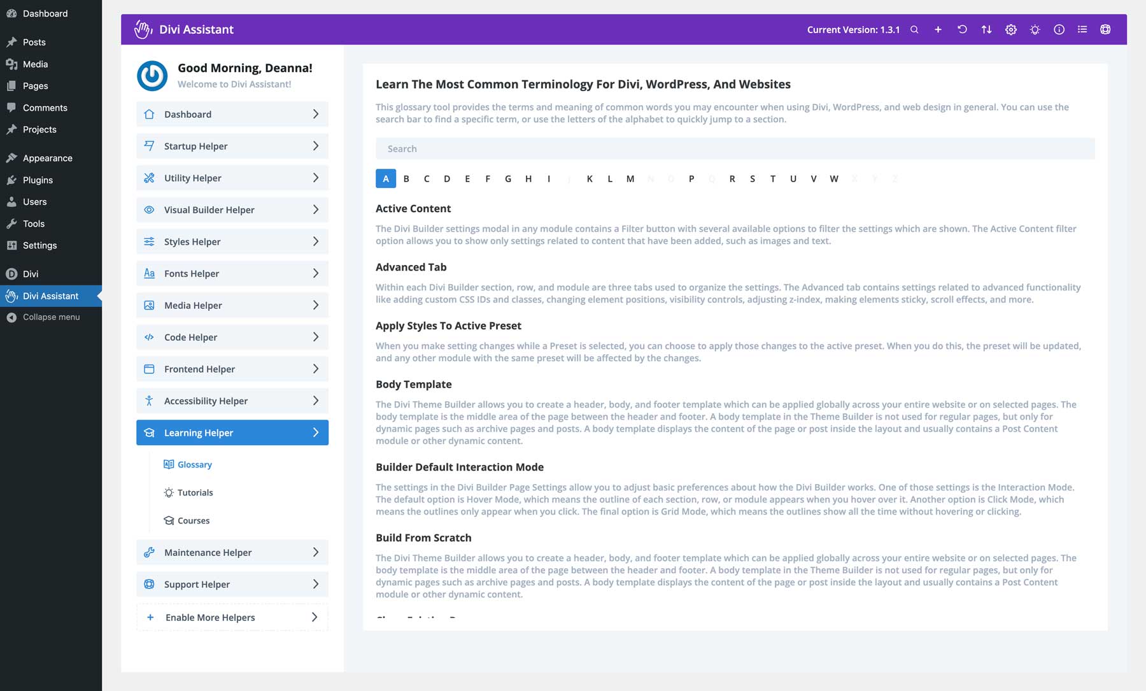Click the support lifebuoy icon in header
The image size is (1146, 691).
(1105, 29)
